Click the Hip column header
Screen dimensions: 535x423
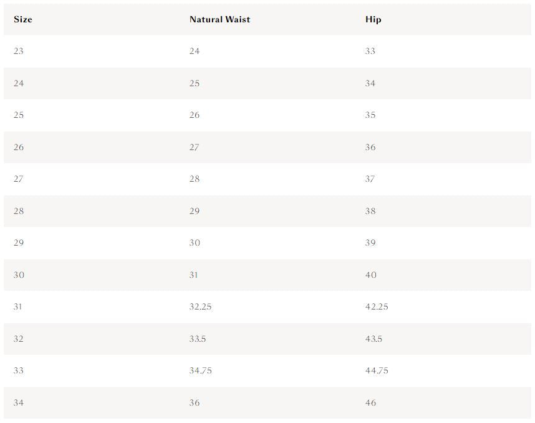tap(373, 19)
